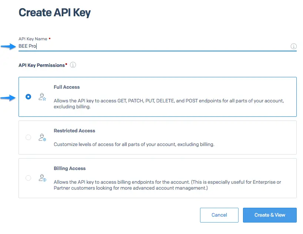Click the Billing Access user dollar icon

pyautogui.click(x=42, y=178)
